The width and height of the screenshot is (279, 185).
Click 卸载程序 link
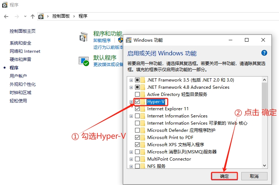click(x=102, y=41)
